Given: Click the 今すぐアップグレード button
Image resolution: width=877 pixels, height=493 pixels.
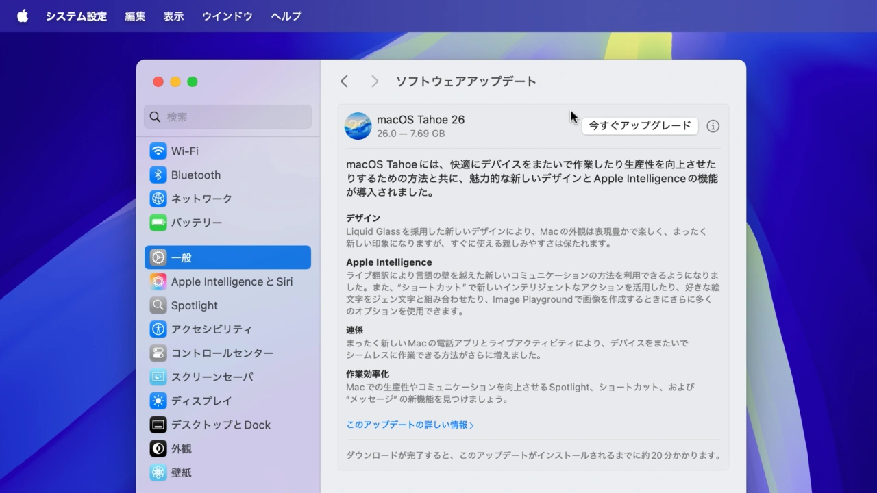Looking at the screenshot, I should [640, 126].
